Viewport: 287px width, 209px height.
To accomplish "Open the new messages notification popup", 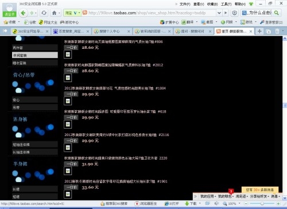I will click(260, 189).
